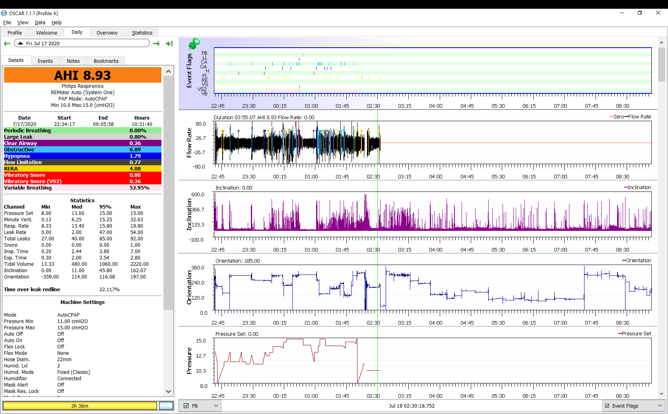Select the Daily tab
Viewport: 668px width, 414px height.
click(77, 32)
